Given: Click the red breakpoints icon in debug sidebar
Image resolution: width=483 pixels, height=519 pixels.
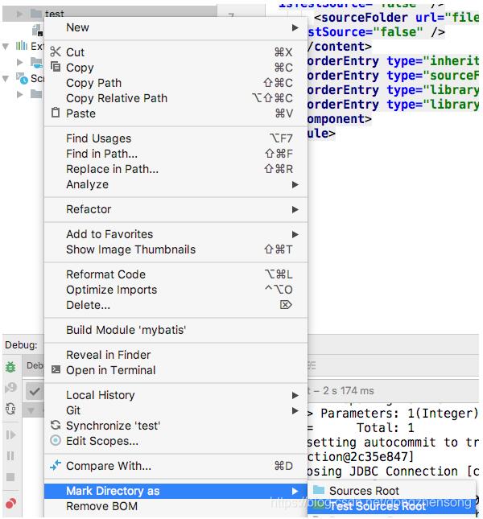Looking at the screenshot, I should (x=10, y=505).
